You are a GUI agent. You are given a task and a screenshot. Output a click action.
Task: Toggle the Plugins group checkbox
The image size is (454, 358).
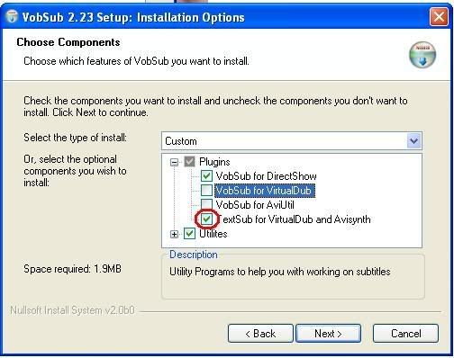coord(190,162)
